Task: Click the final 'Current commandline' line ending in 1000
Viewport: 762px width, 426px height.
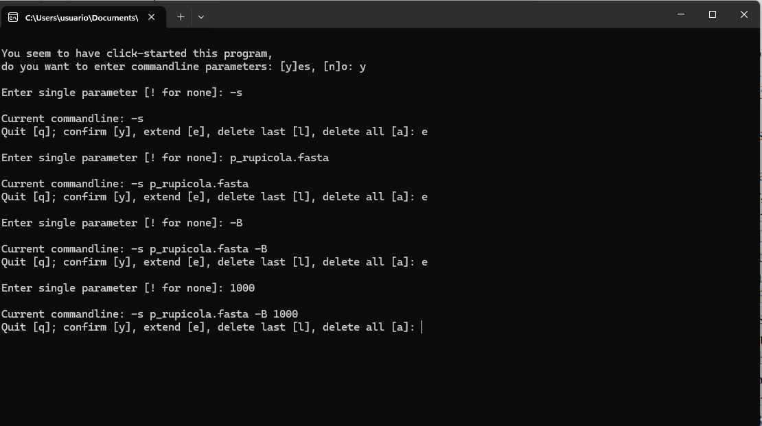Action: 149,314
